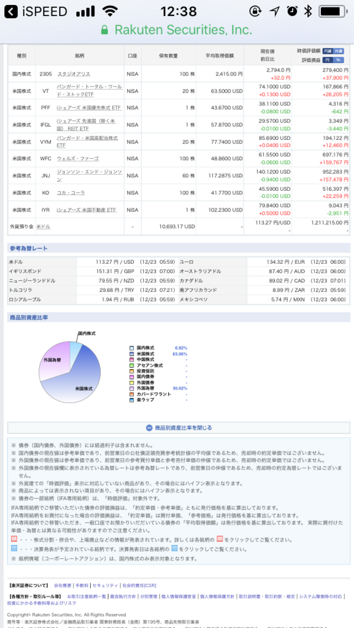Click the 151.31 円 / GBP exchange rate value
The width and height of the screenshot is (354, 628).
[115, 272]
